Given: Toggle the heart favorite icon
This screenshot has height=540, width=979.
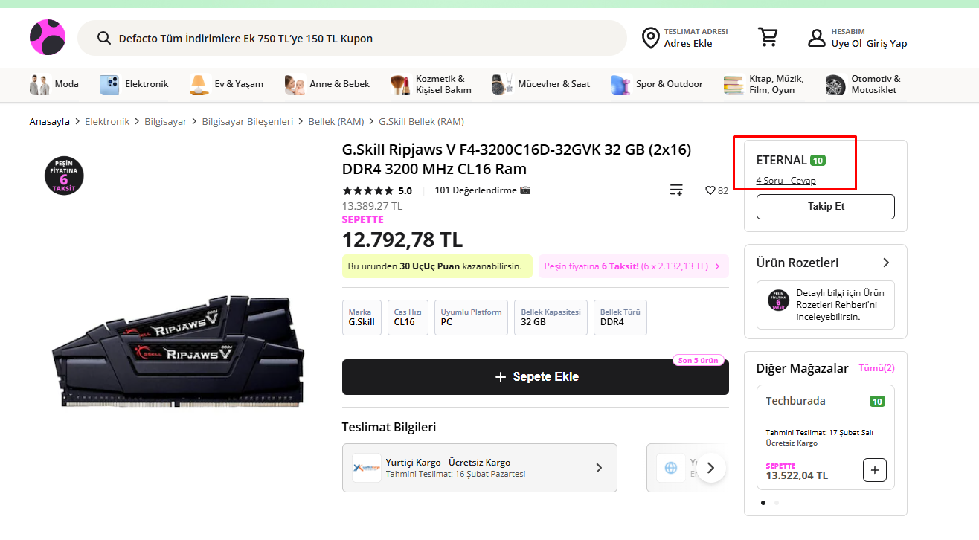Looking at the screenshot, I should tap(710, 190).
